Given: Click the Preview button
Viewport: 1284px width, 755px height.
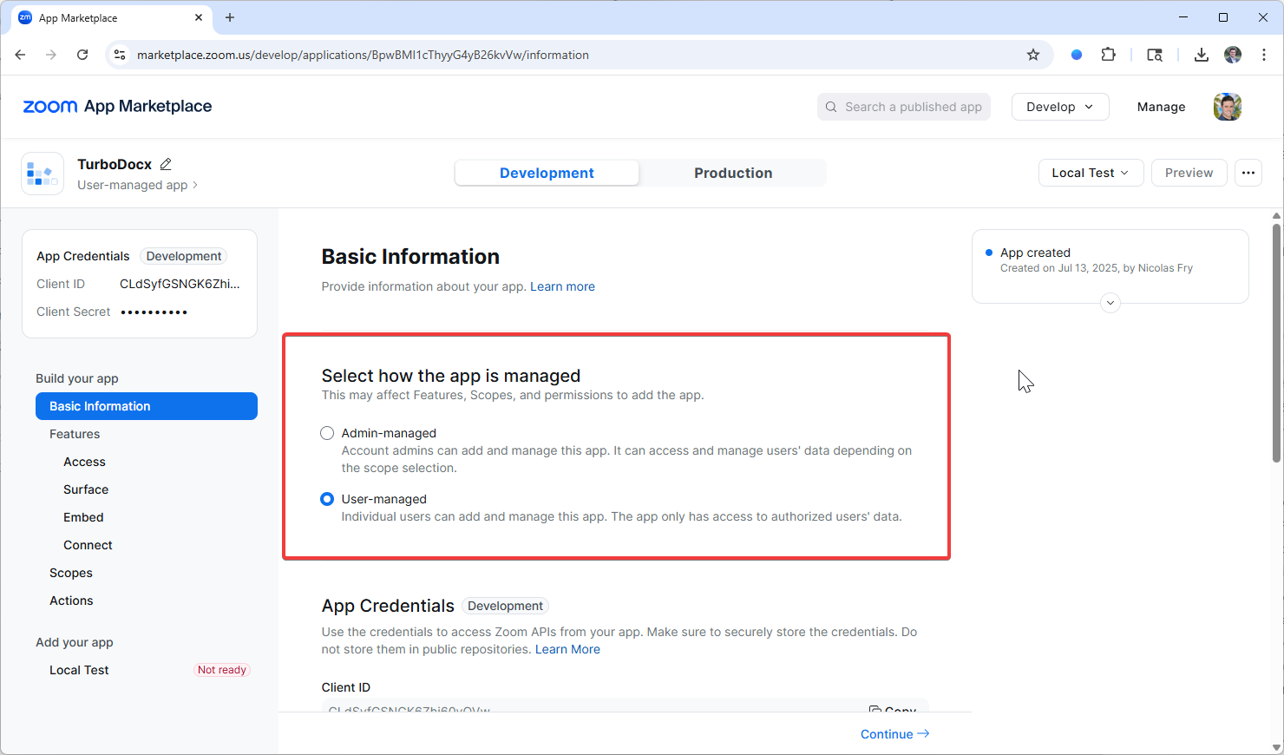Looking at the screenshot, I should coord(1189,173).
